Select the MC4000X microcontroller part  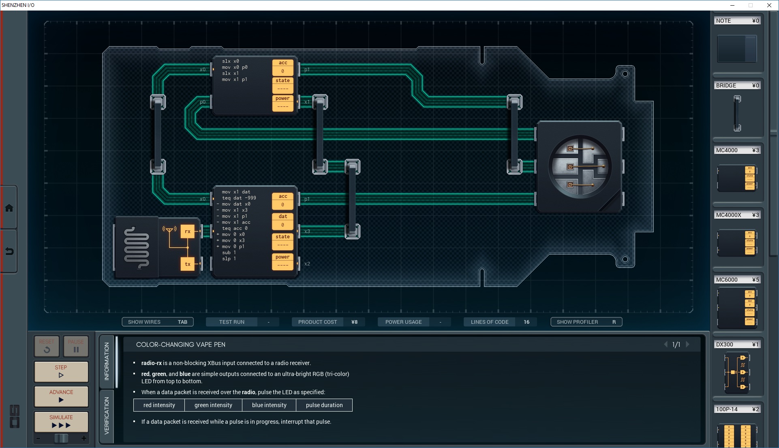(737, 242)
